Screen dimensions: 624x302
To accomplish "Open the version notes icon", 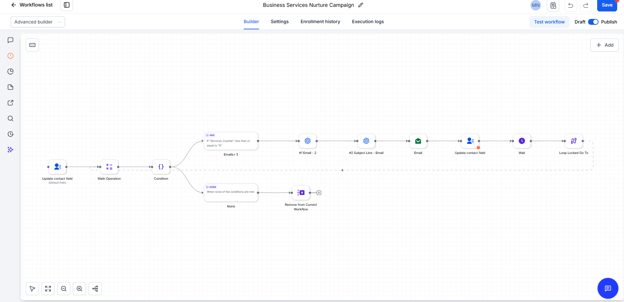I will click(553, 5).
